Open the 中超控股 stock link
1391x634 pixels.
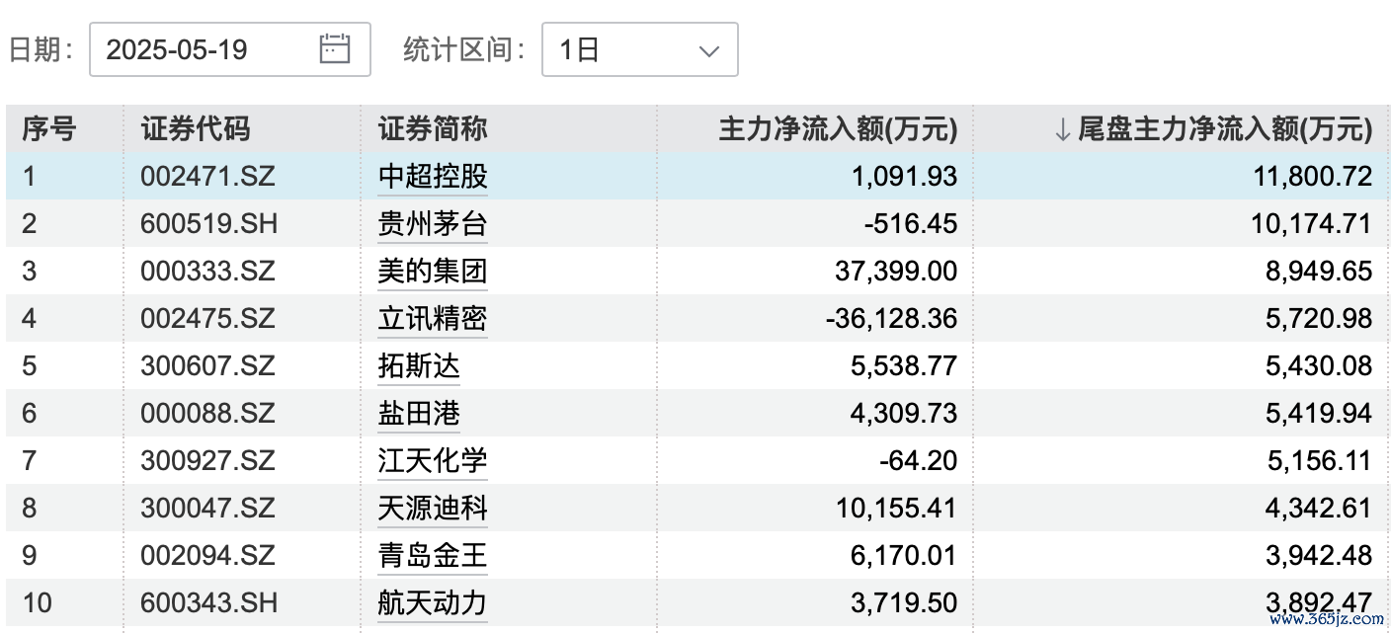433,177
